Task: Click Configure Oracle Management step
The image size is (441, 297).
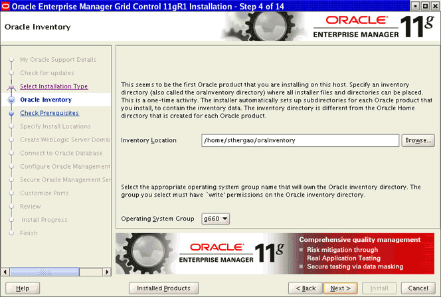Action: click(x=65, y=166)
